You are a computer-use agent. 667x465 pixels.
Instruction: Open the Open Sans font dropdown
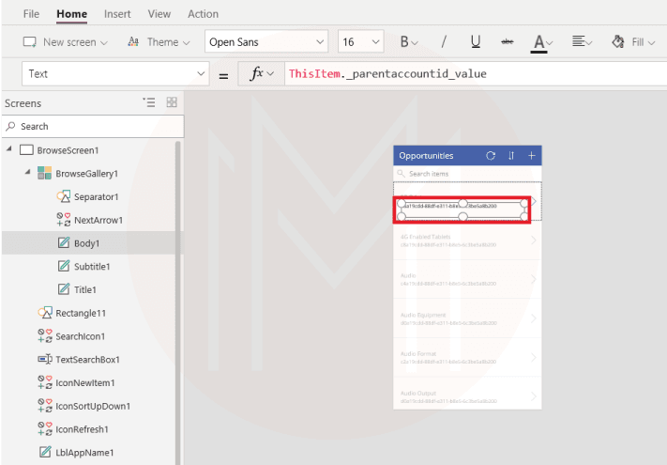[x=266, y=41]
